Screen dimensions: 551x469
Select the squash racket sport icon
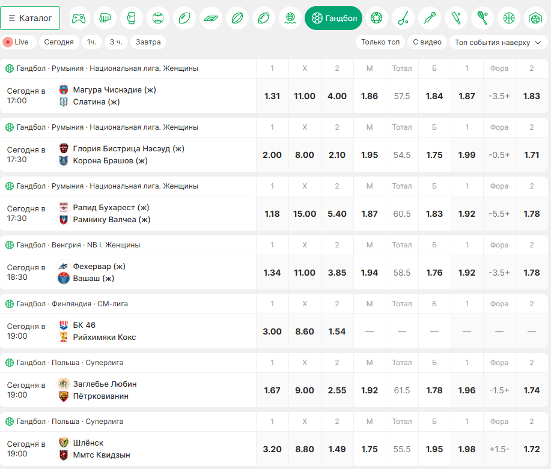pos(482,18)
